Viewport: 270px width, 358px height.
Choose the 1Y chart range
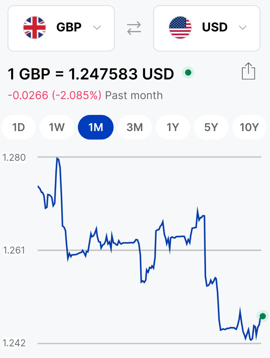(173, 127)
